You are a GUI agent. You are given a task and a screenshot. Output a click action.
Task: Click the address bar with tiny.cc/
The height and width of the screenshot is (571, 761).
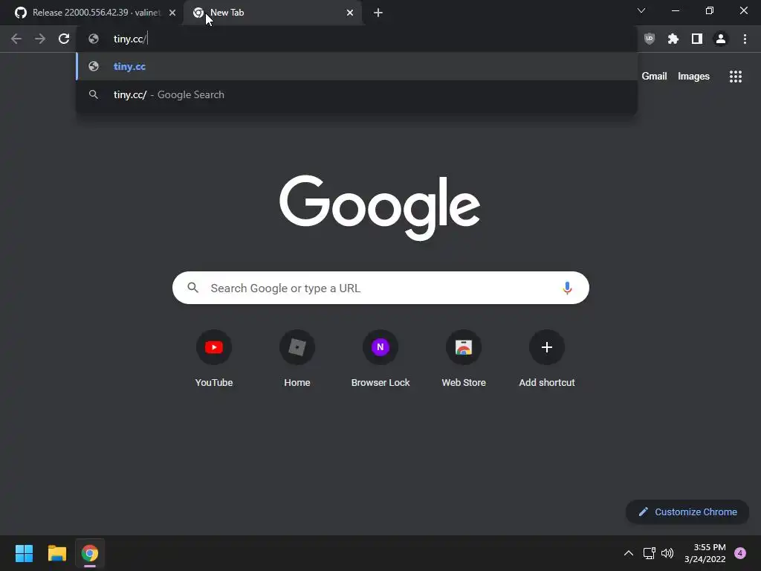click(x=356, y=39)
